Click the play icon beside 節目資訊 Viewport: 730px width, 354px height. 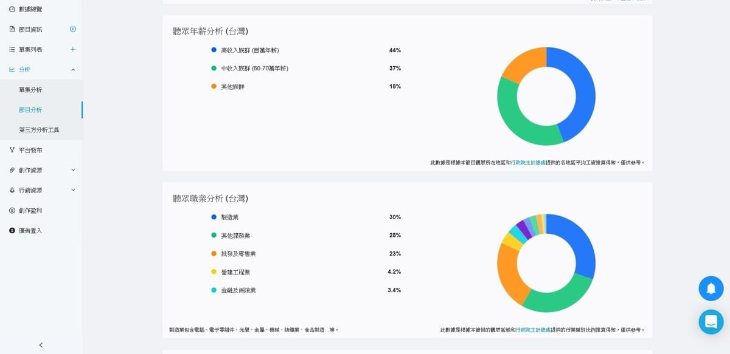pyautogui.click(x=73, y=29)
